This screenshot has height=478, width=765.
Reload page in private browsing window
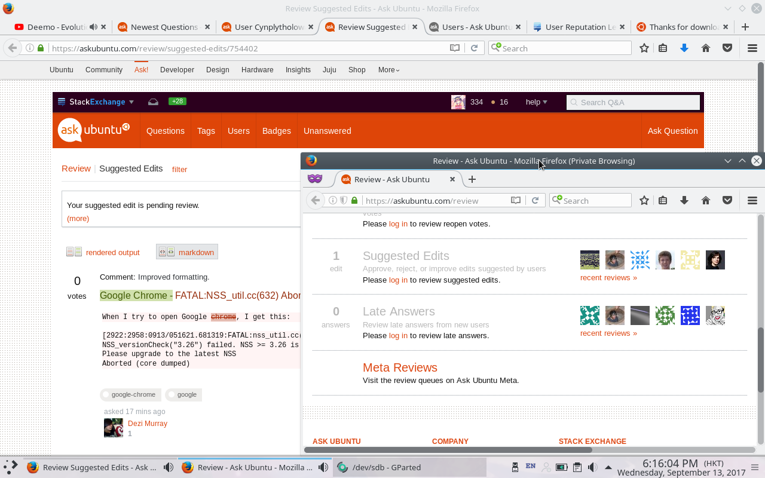(x=535, y=201)
